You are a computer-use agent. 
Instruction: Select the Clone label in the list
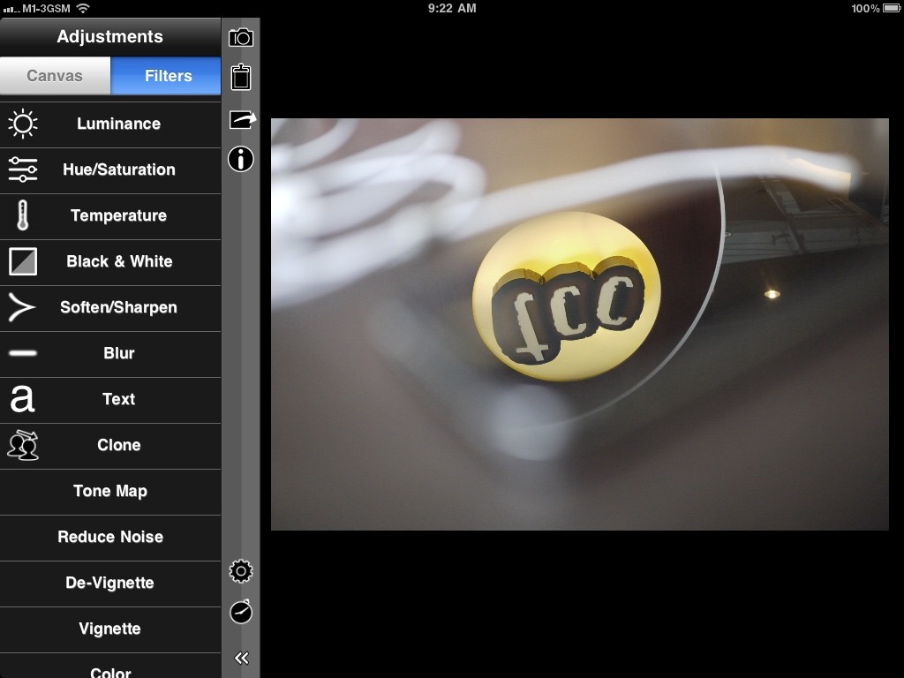coord(119,445)
